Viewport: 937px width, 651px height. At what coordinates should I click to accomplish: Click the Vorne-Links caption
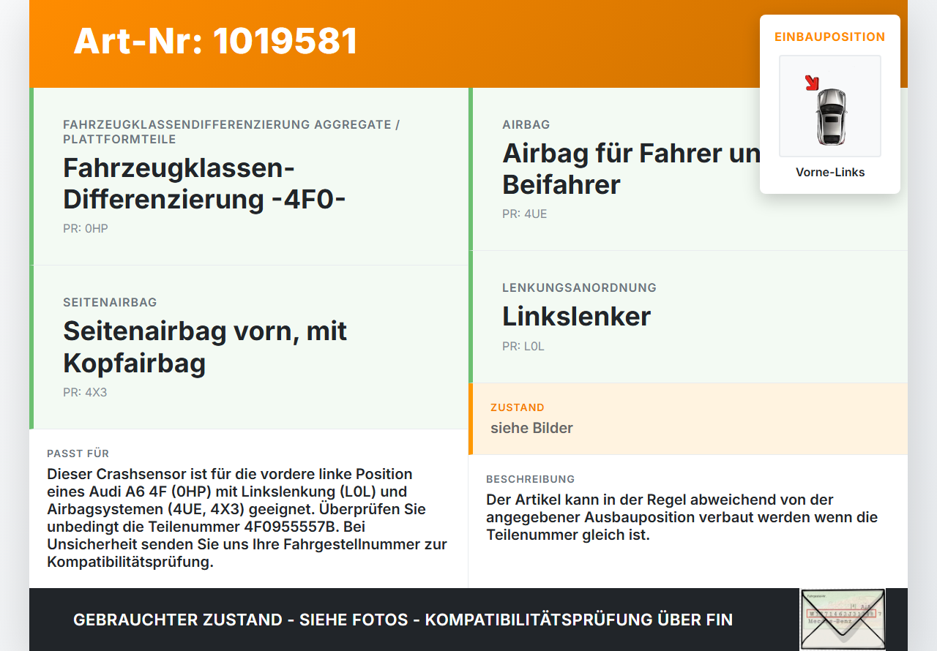pos(830,173)
